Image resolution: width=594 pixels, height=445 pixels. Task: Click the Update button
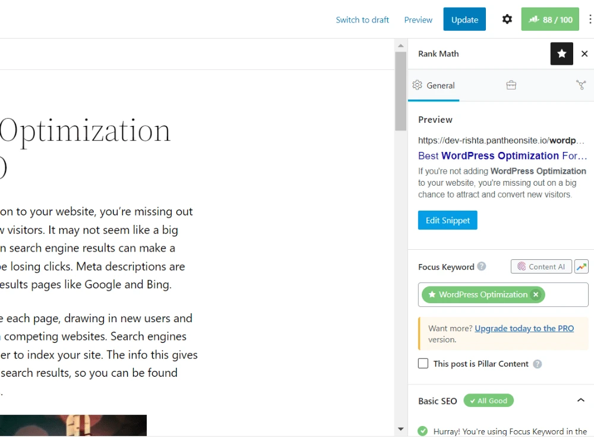(465, 20)
